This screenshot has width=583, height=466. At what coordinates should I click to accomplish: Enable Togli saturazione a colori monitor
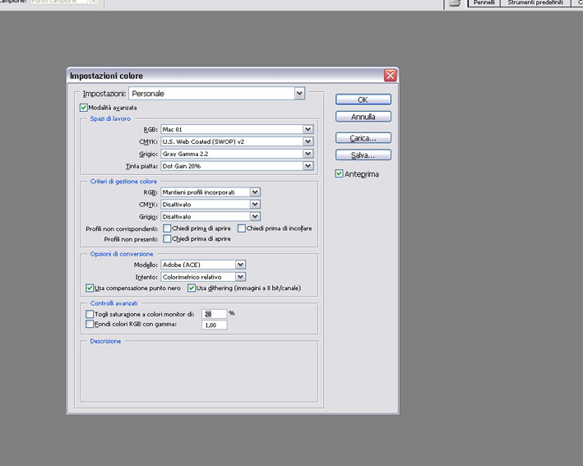[90, 314]
